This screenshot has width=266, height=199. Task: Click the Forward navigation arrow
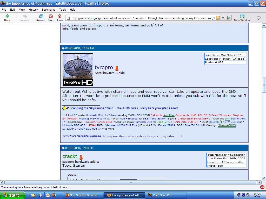(25, 16)
